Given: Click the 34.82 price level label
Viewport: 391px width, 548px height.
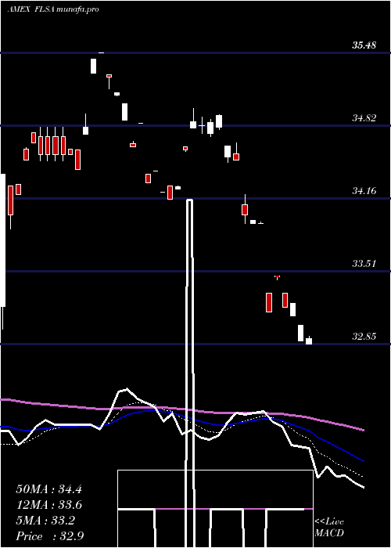Looking at the screenshot, I should pyautogui.click(x=364, y=118).
